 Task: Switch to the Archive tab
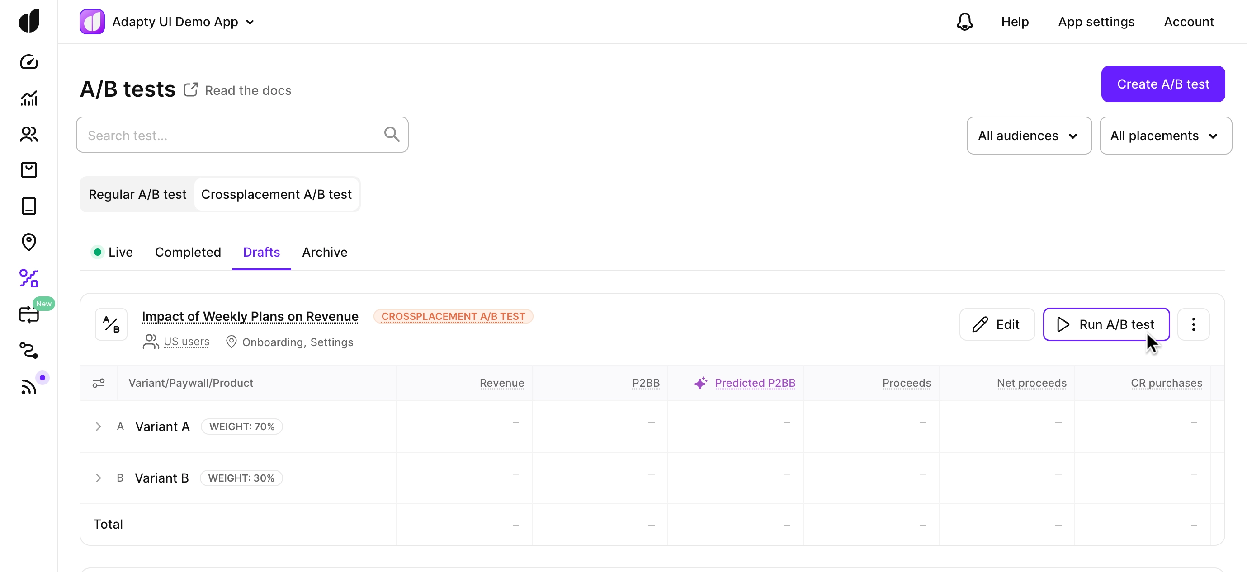(324, 252)
